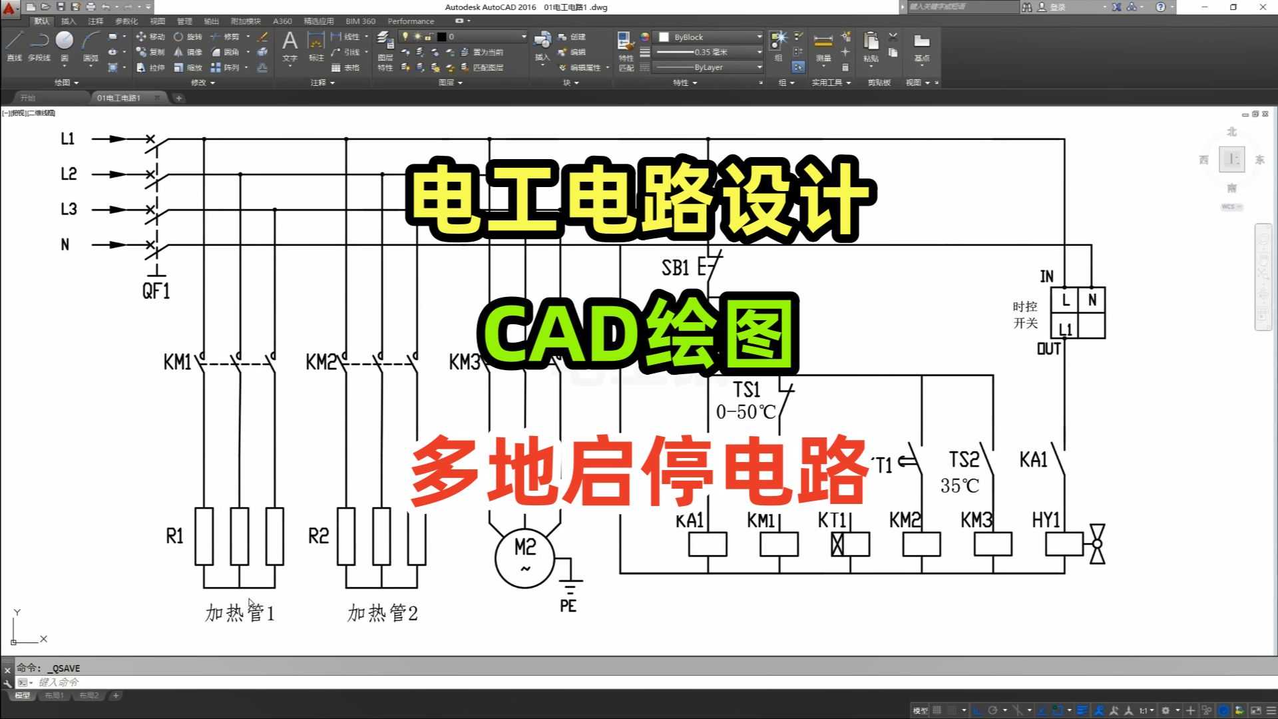Toggle snap mode in status bar
Screen dimensions: 1278x719
[953, 710]
